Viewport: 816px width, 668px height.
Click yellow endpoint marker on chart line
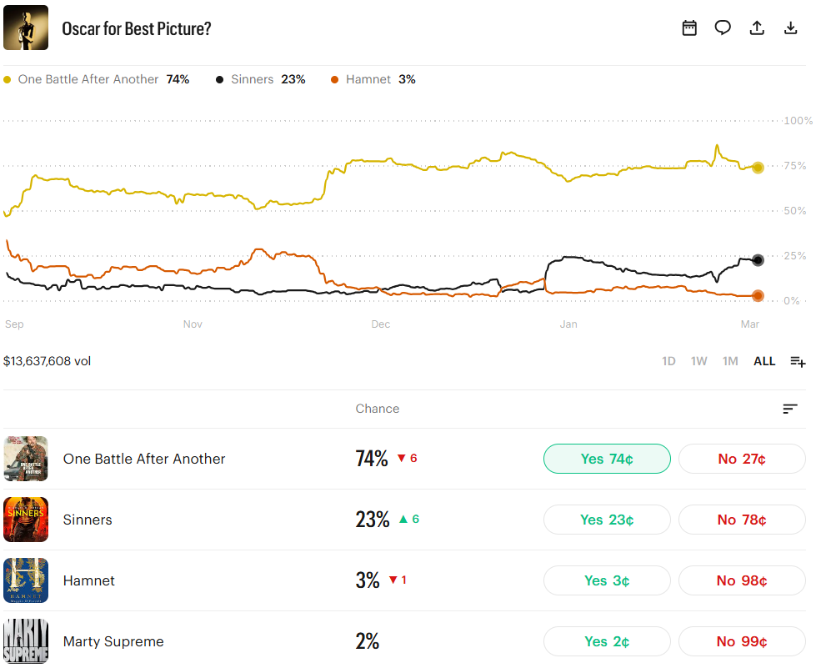click(758, 168)
